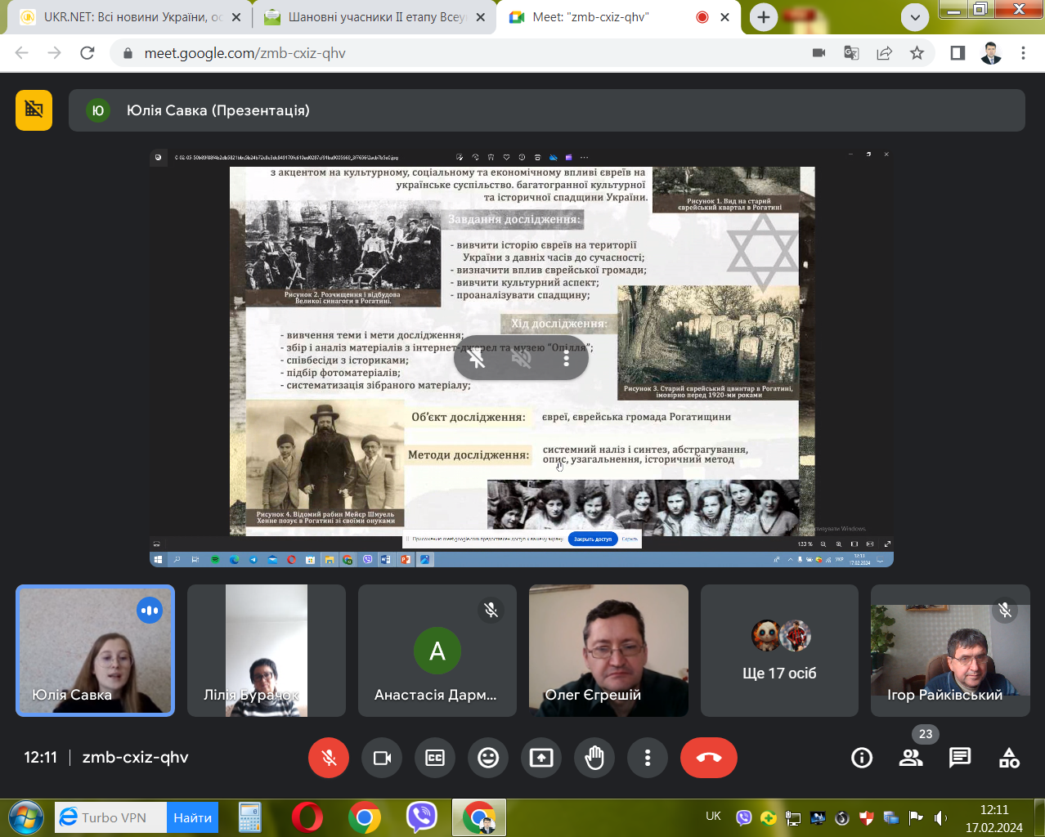
Task: Open a new browser tab
Action: point(763,17)
